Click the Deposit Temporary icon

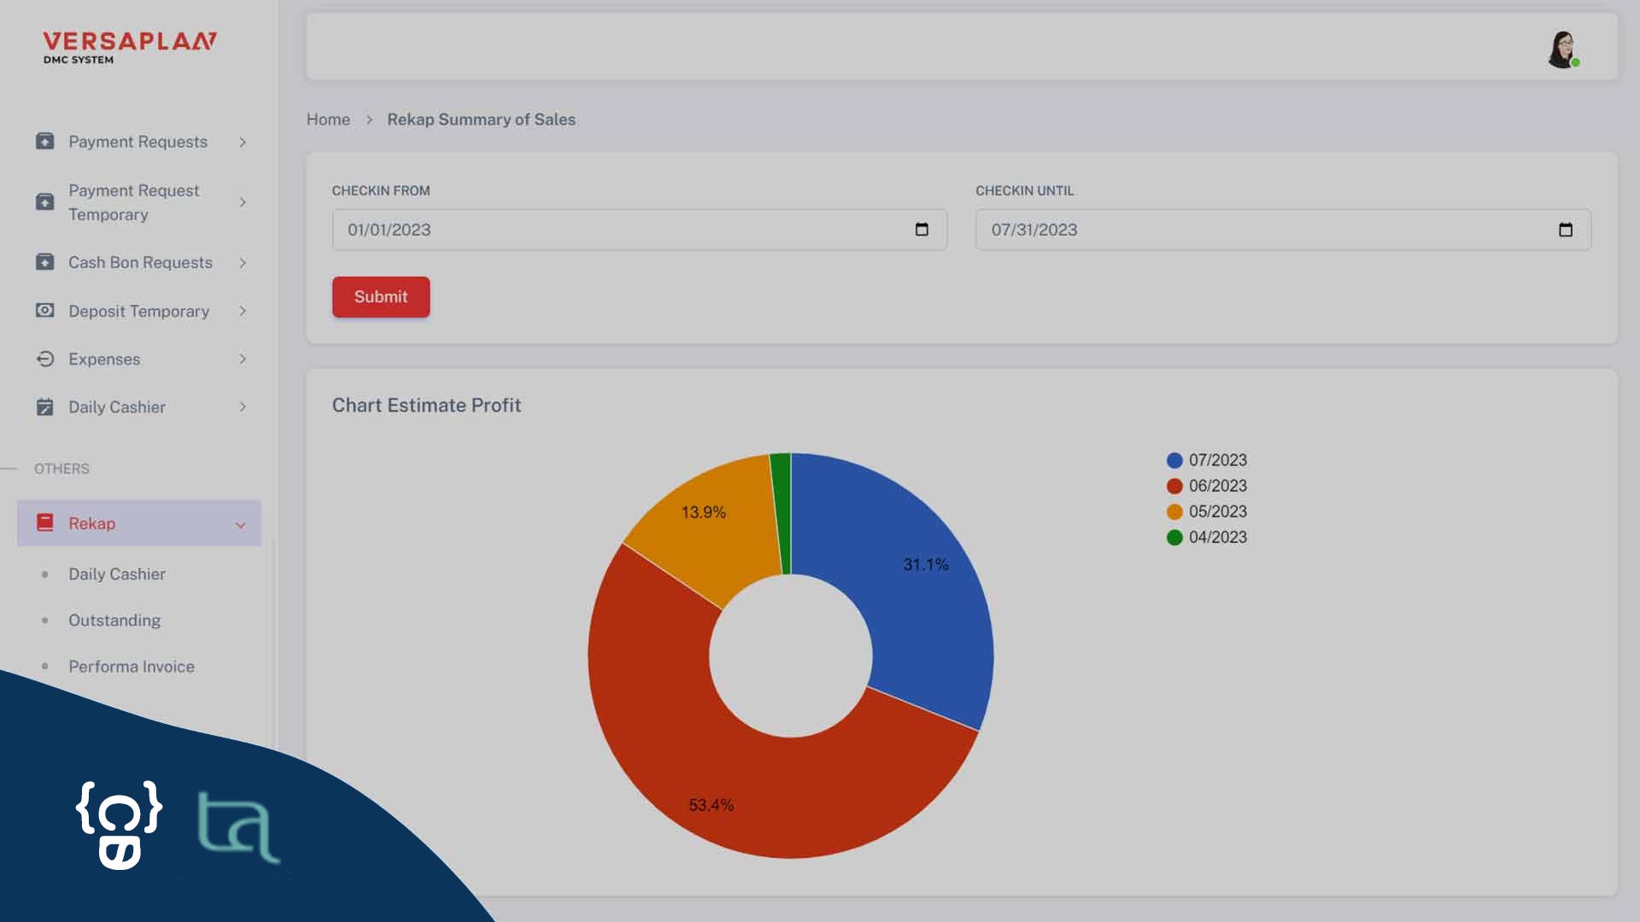(x=45, y=311)
